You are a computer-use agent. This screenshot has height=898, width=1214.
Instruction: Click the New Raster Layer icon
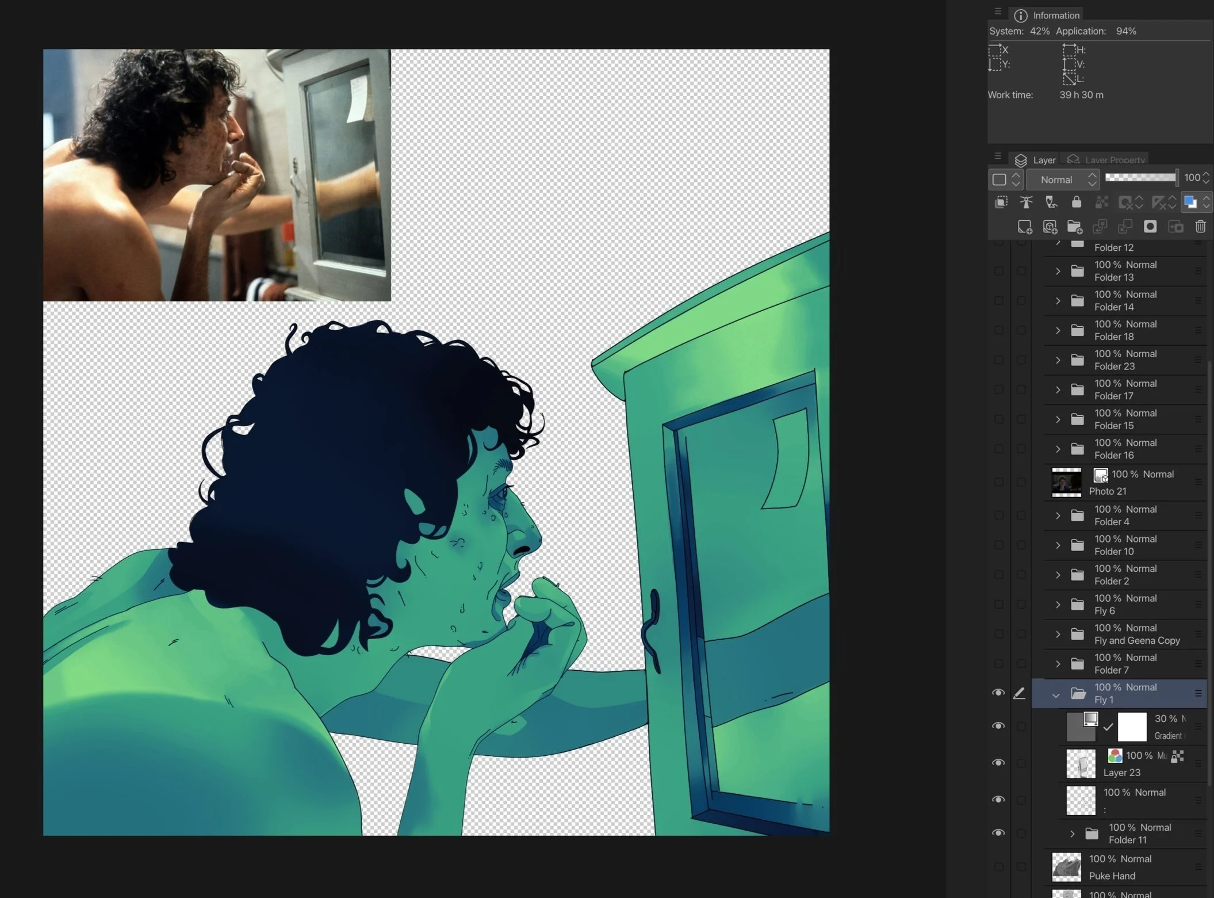coord(1024,227)
